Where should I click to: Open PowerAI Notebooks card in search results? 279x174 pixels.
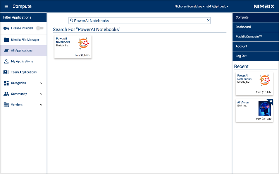[x=73, y=47]
